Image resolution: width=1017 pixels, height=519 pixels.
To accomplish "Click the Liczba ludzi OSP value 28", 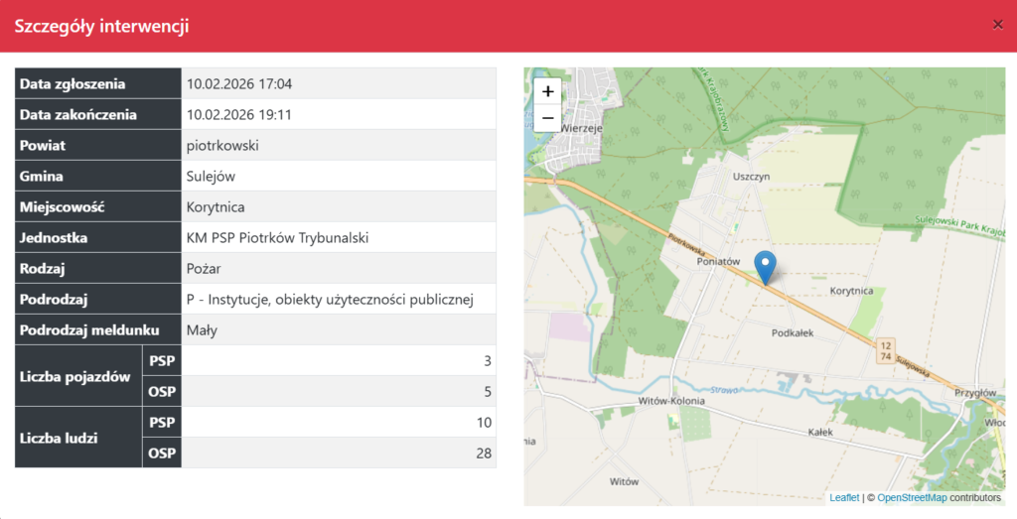I will [482, 454].
